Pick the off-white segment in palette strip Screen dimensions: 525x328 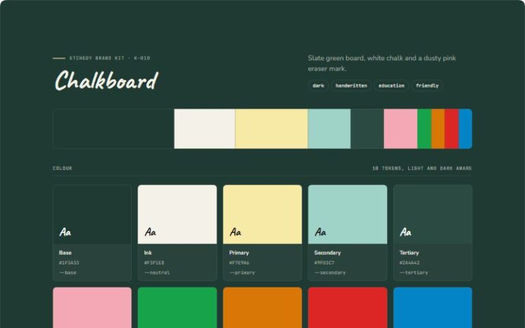(x=204, y=129)
